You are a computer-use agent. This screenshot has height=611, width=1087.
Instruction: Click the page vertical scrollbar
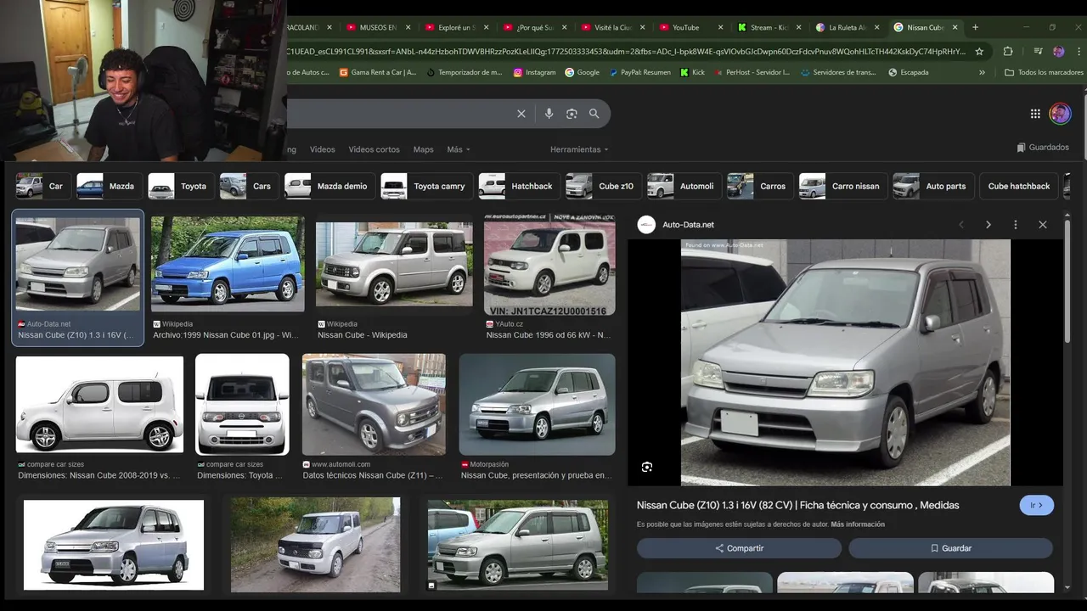point(1068,280)
